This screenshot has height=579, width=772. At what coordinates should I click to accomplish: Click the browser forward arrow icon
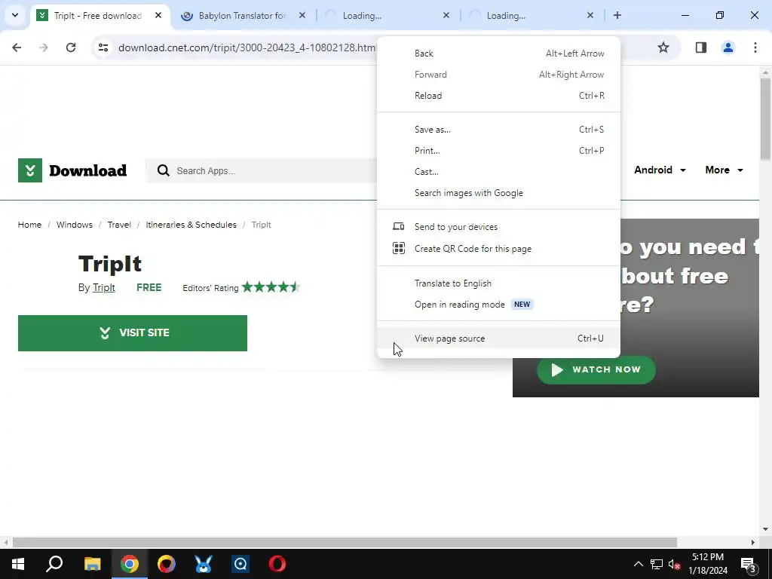pos(44,47)
